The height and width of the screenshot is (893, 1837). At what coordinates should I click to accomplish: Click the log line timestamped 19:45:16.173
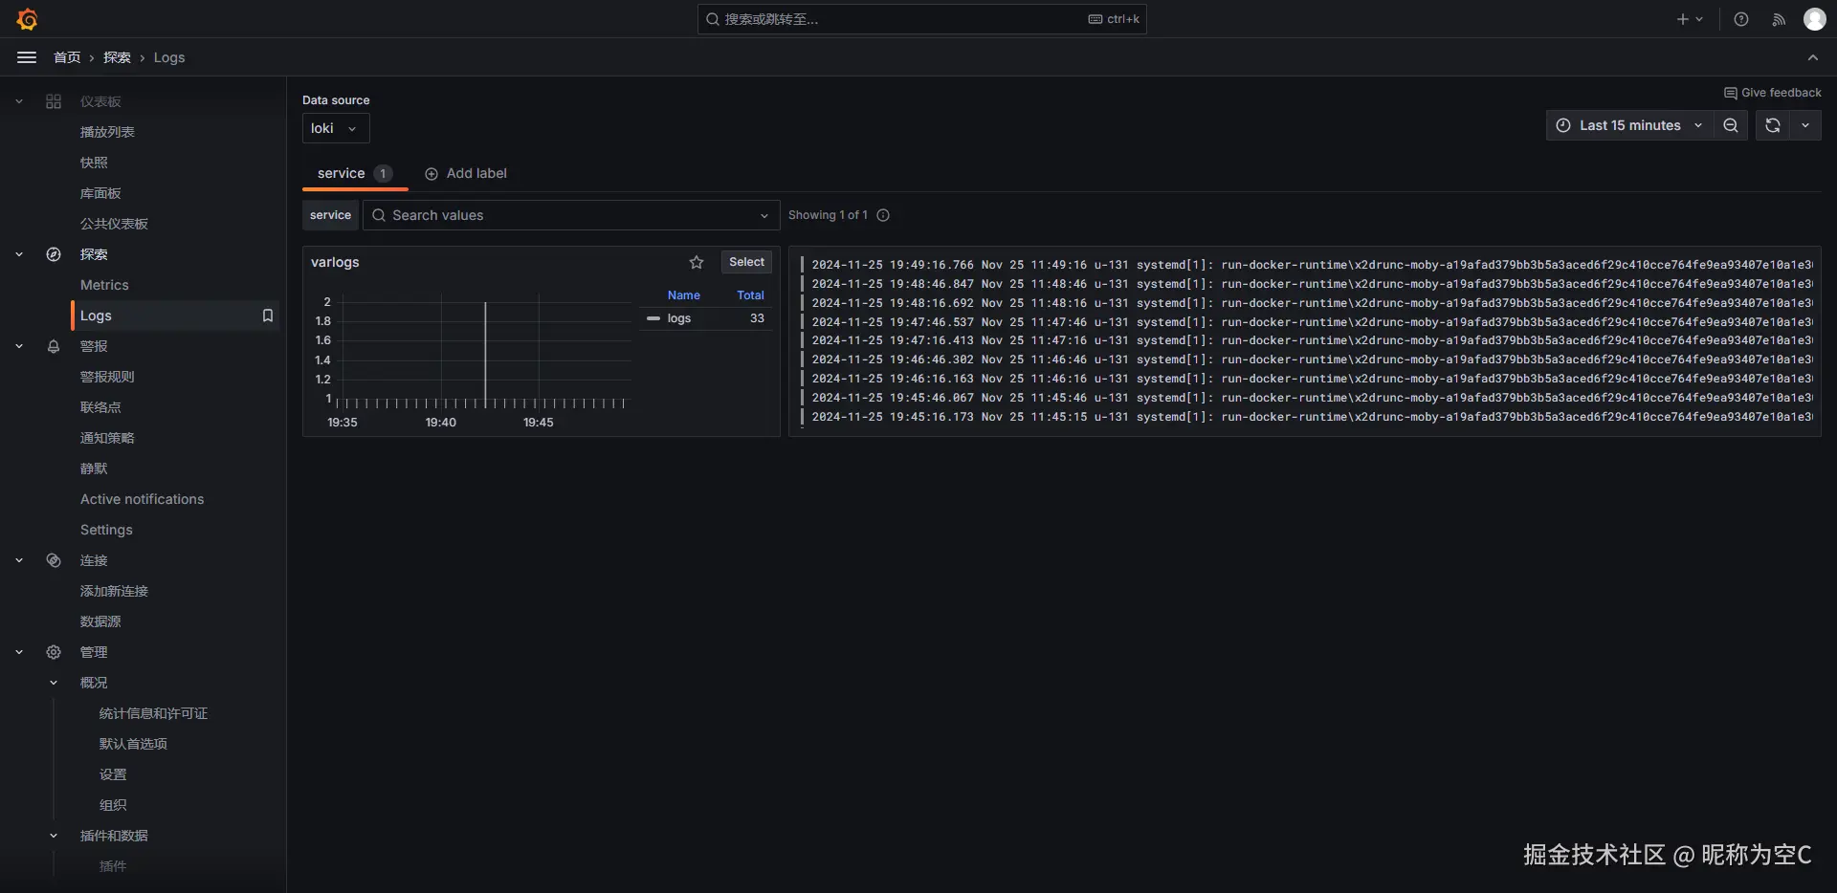[1307, 417]
